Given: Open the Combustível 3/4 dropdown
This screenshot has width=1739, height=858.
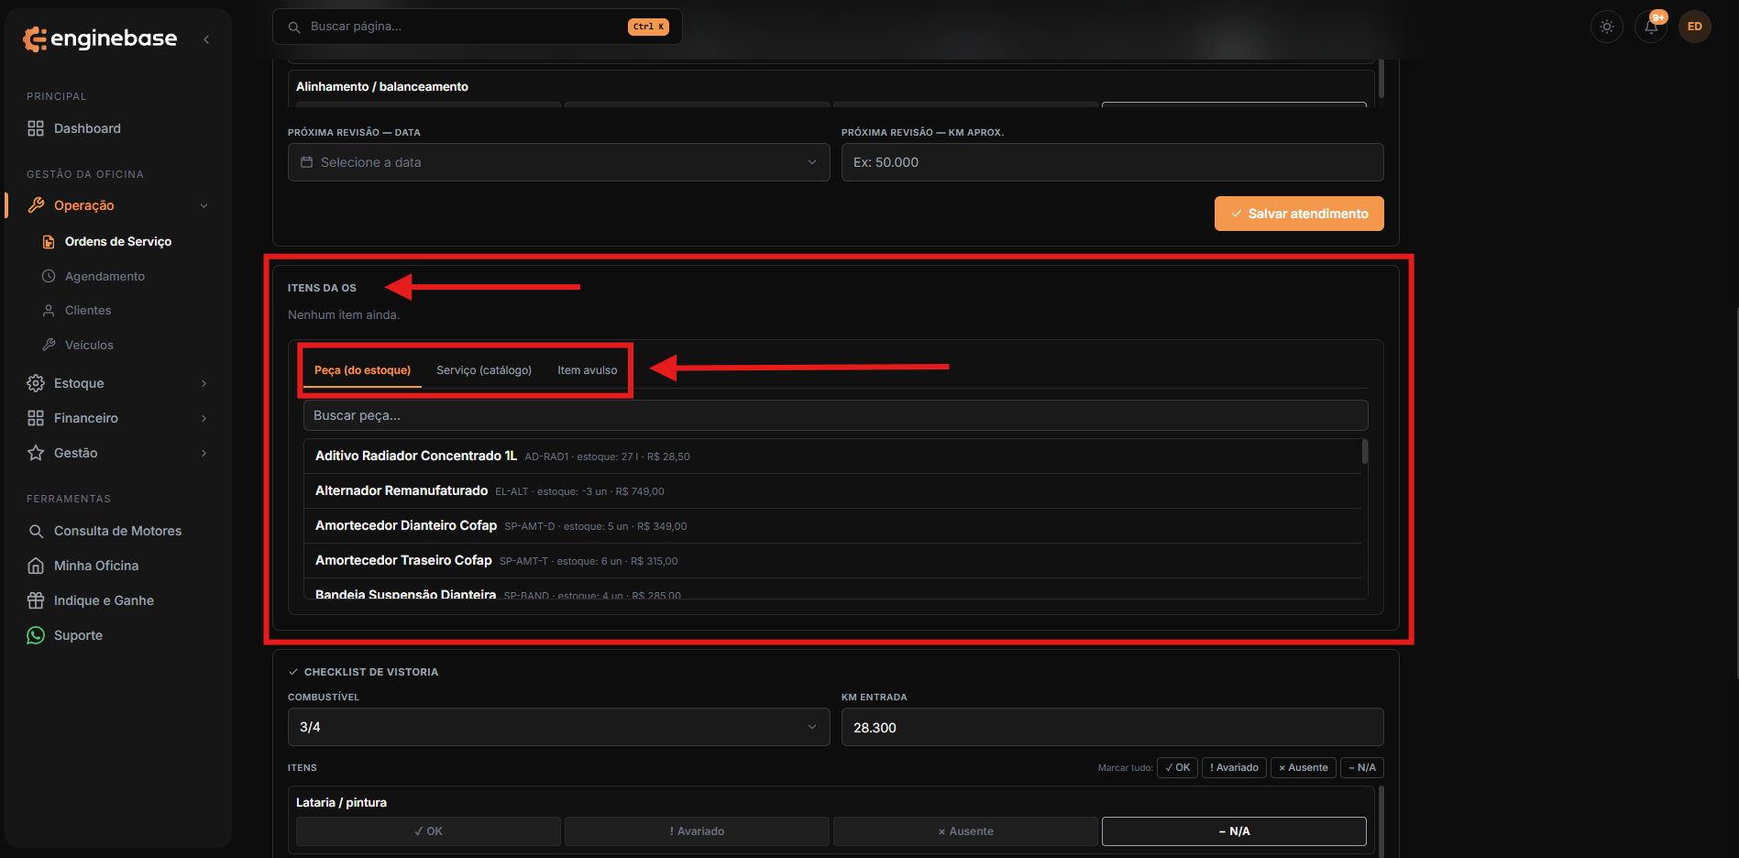Looking at the screenshot, I should pos(559,727).
